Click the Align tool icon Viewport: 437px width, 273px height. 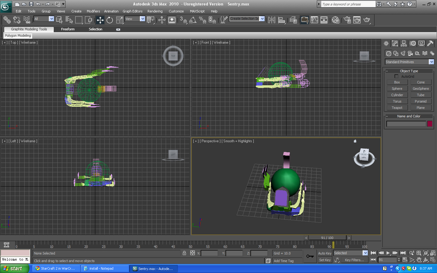[x=282, y=20]
